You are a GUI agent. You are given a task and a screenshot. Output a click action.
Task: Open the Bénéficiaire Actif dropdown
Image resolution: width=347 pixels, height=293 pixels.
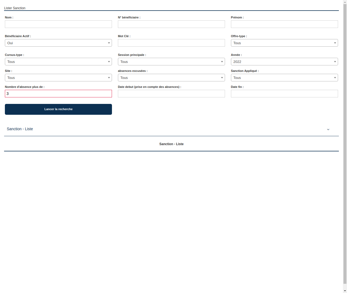(58, 43)
